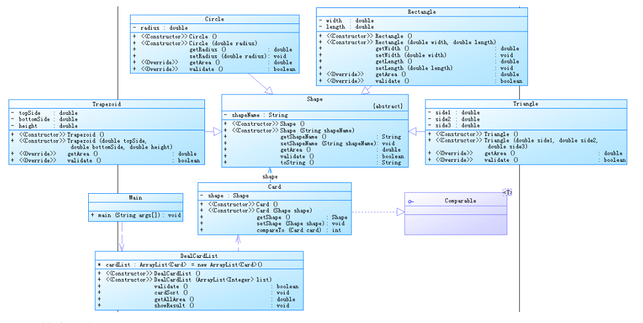Click Triangle (double side1, double side2, constructor
The height and width of the screenshot is (323, 643).
tap(541, 141)
